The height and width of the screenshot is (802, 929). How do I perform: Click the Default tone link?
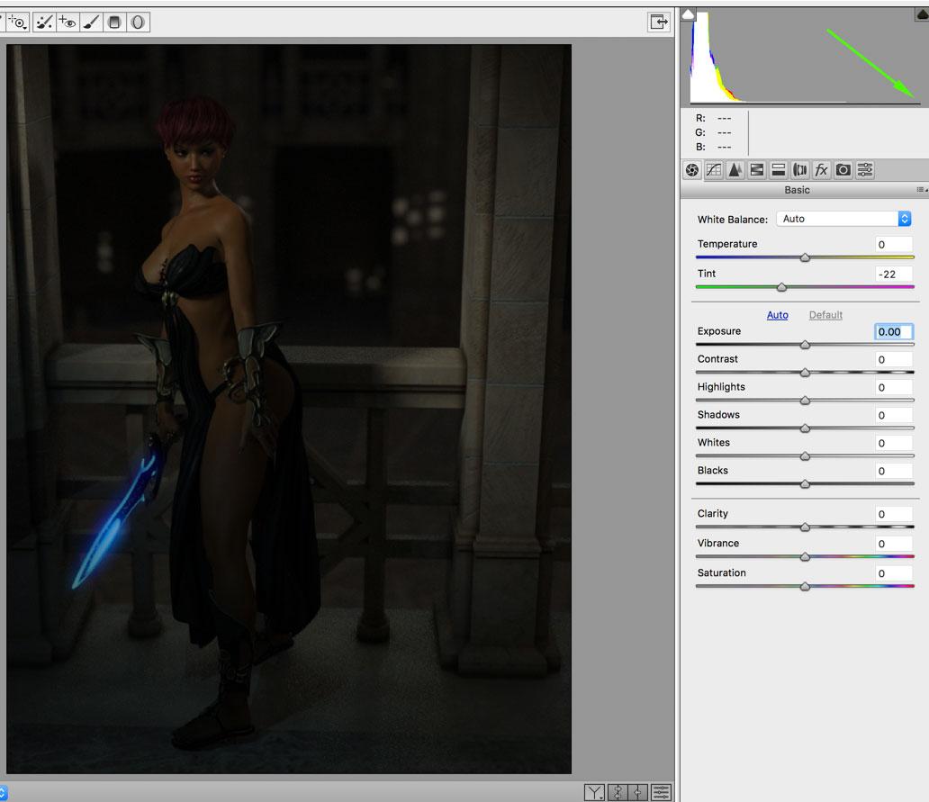pyautogui.click(x=825, y=315)
